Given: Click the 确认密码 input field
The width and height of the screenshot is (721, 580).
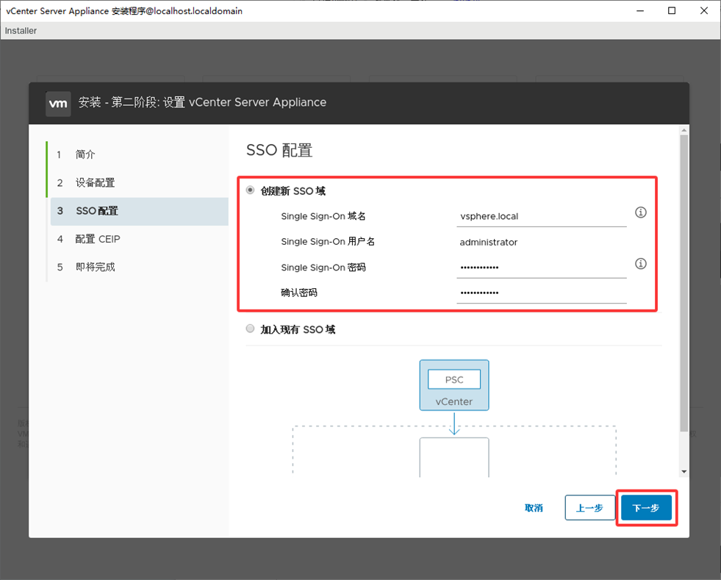Looking at the screenshot, I should click(541, 293).
